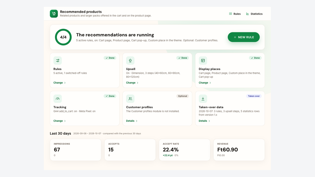Click 'Customer profiles module is not installed' text
315x177 pixels.
pos(153,111)
